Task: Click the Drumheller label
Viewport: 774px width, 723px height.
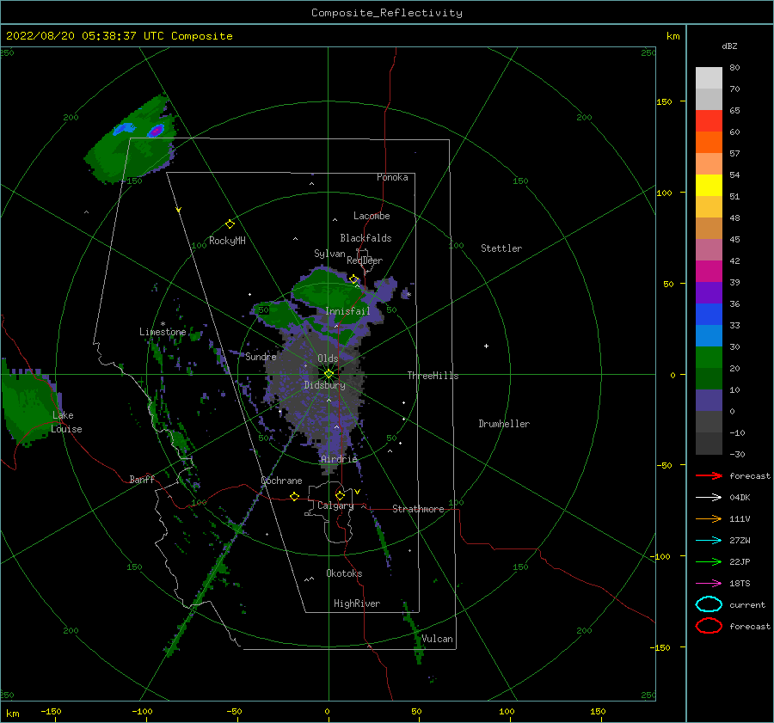Action: [x=504, y=424]
